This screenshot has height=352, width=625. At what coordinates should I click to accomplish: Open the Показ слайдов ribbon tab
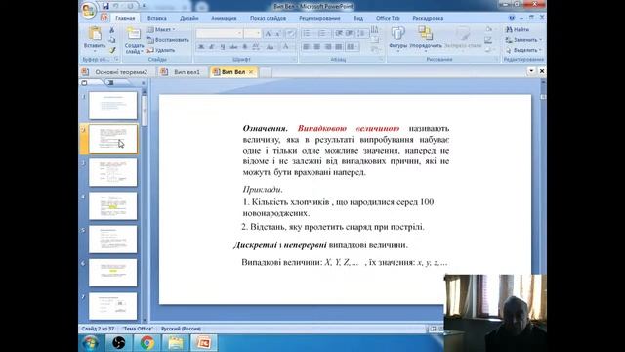pos(268,18)
